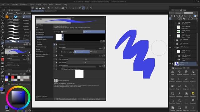Open sub tool detail wrench icon
The image size is (200, 112).
pyautogui.click(x=30, y=71)
